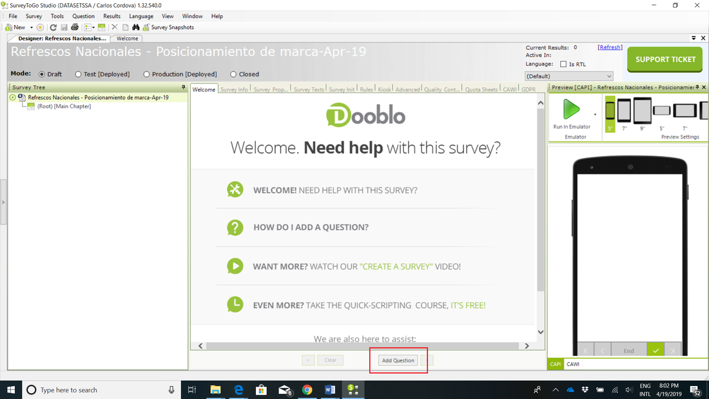Open the Rules tab
This screenshot has height=399, width=709.
pyautogui.click(x=366, y=89)
